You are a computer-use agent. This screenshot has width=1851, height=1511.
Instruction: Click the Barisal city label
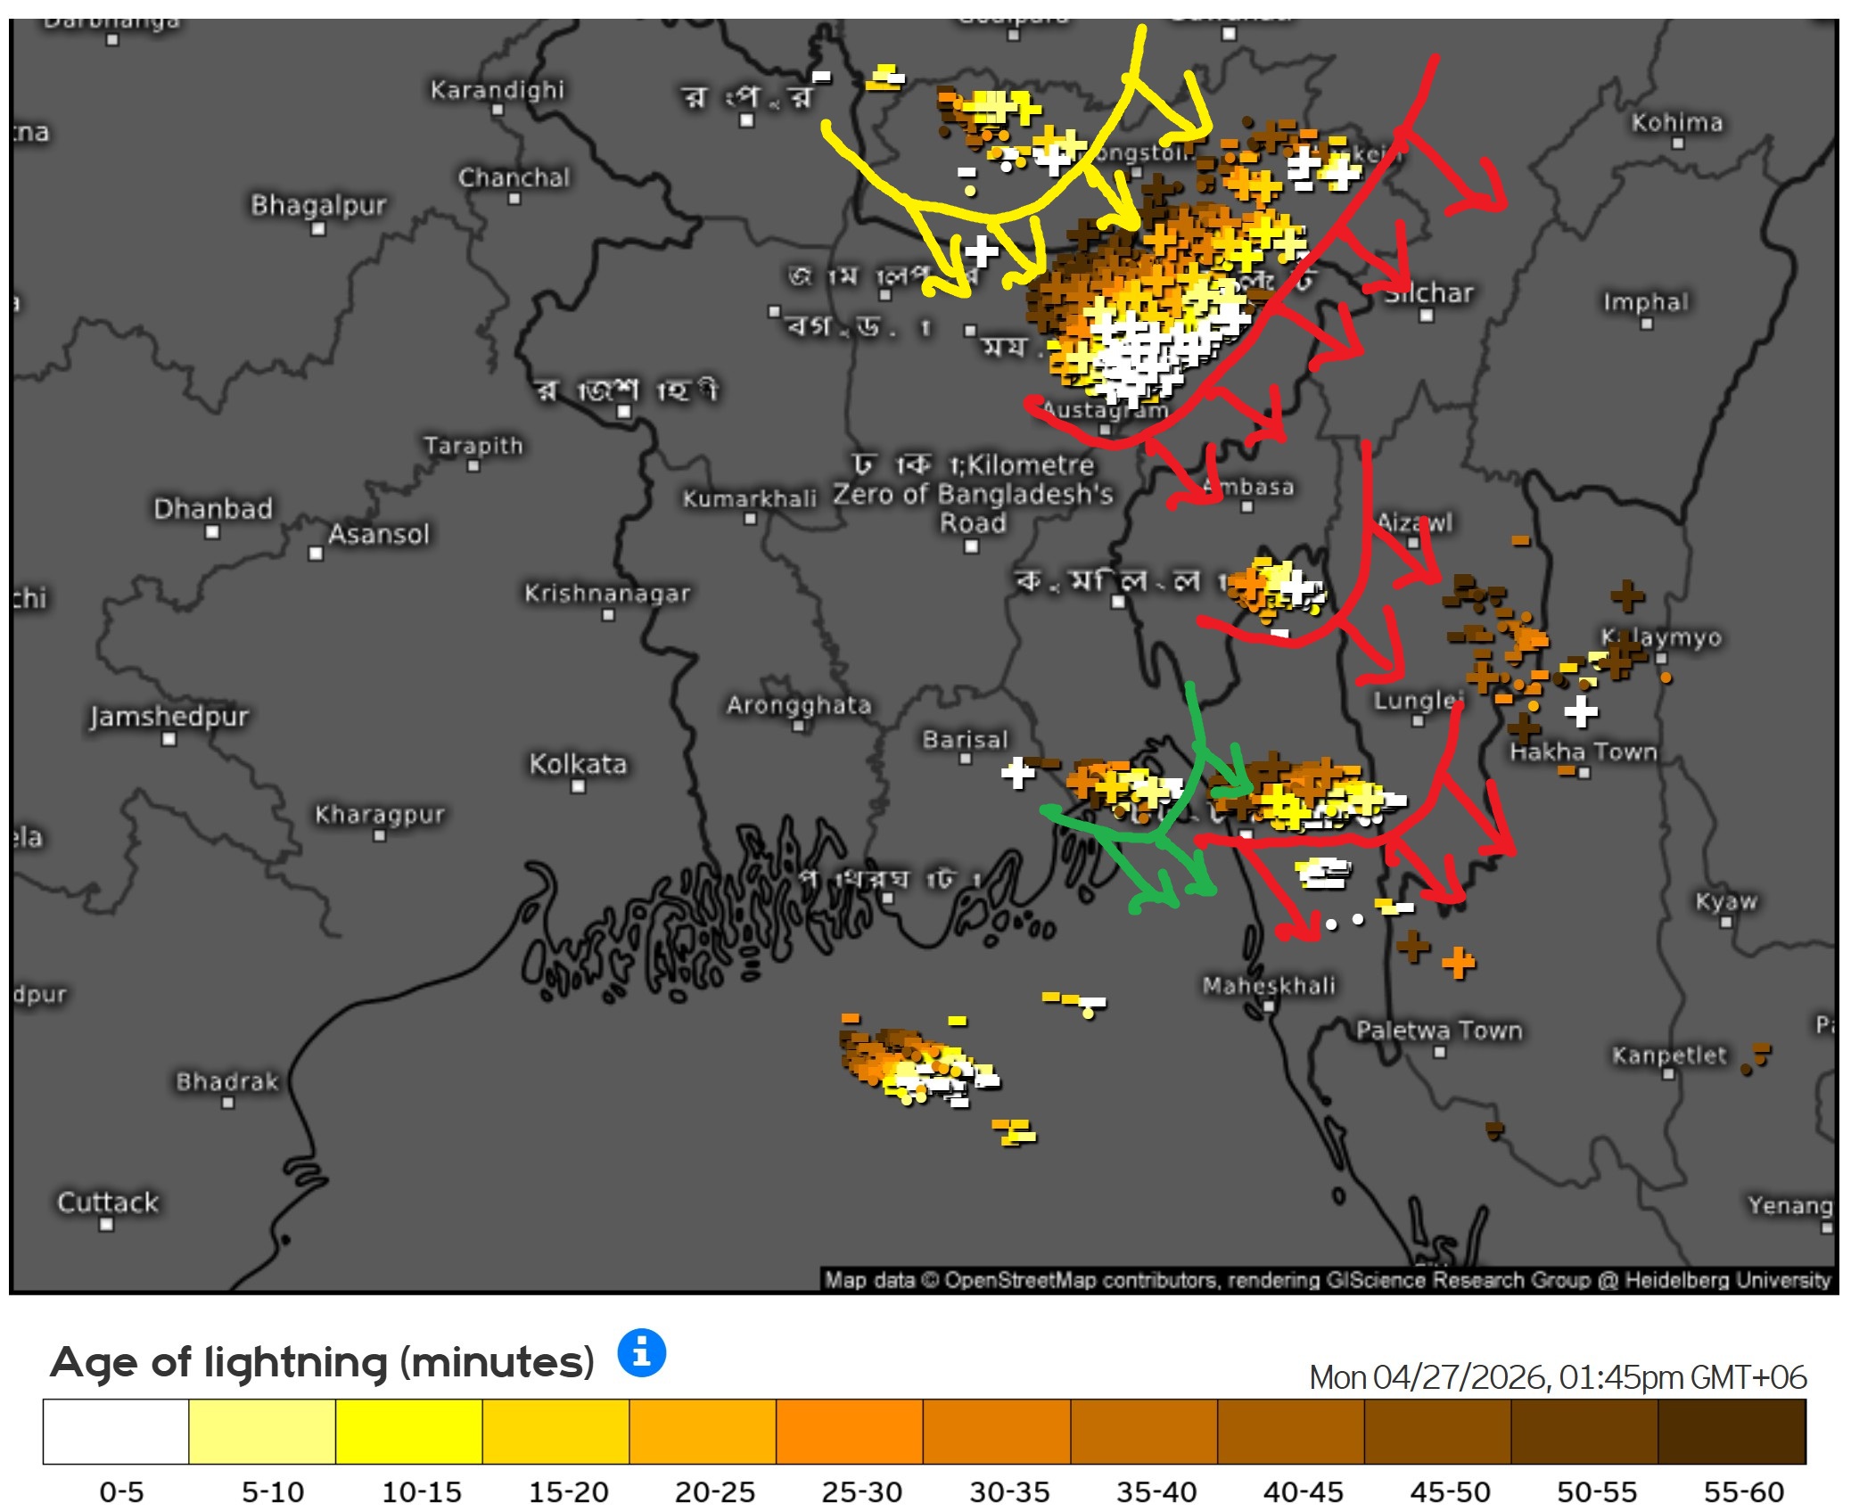[x=965, y=739]
